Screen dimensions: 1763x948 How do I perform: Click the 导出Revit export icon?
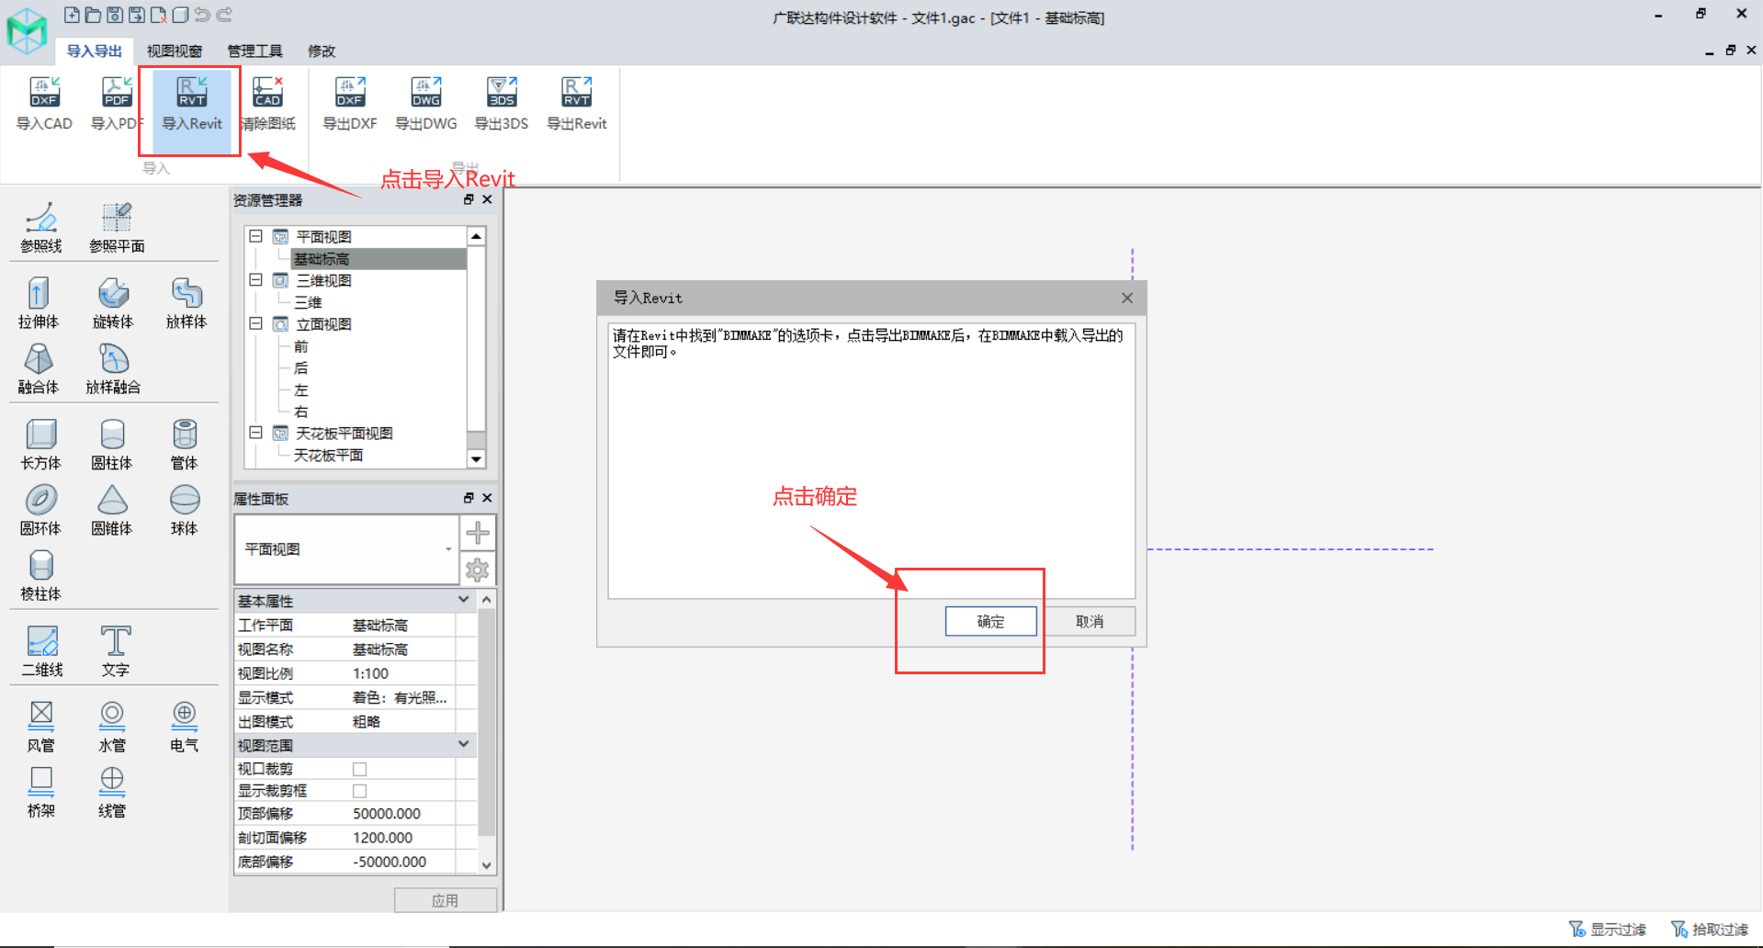(577, 103)
